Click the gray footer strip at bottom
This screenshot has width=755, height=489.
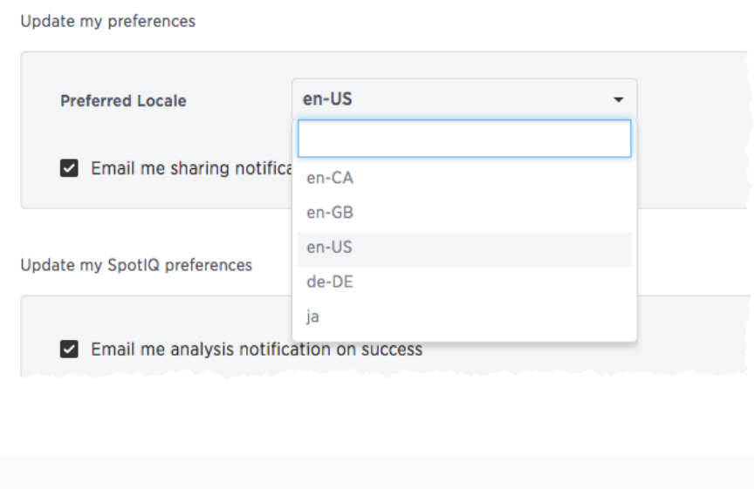pyautogui.click(x=377, y=472)
